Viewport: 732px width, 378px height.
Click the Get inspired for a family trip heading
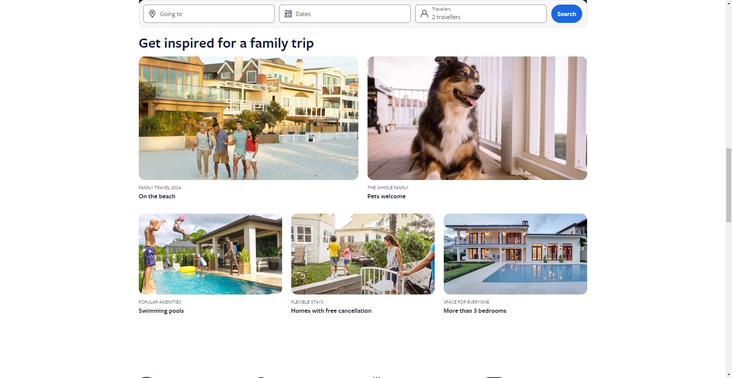point(226,43)
